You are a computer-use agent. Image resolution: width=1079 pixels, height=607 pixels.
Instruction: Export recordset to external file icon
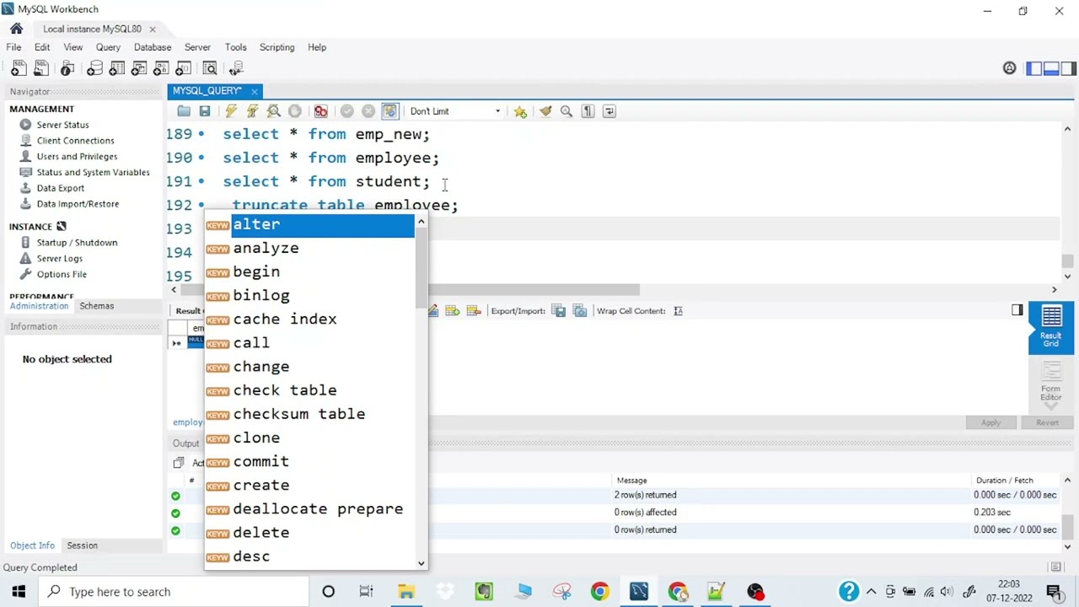coord(558,311)
